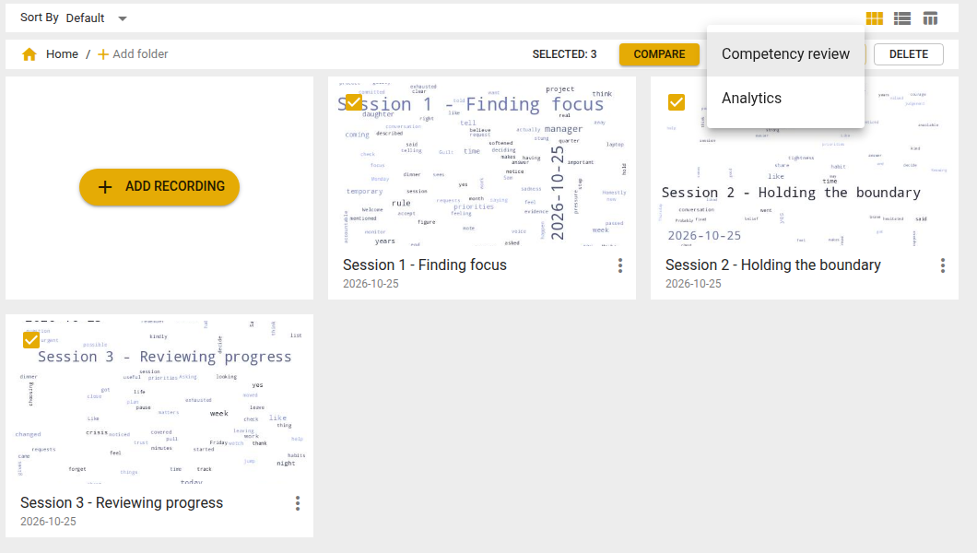The height and width of the screenshot is (553, 977).
Task: Click the COMPARE button
Action: pyautogui.click(x=659, y=54)
